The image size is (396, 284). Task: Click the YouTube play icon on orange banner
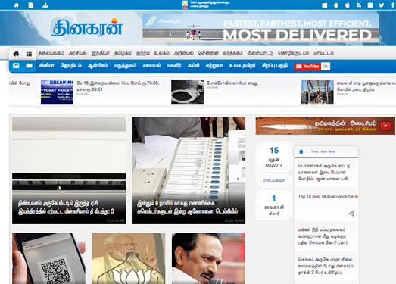pos(385,126)
